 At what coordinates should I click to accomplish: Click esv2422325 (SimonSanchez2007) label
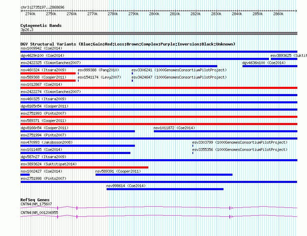point(51,63)
